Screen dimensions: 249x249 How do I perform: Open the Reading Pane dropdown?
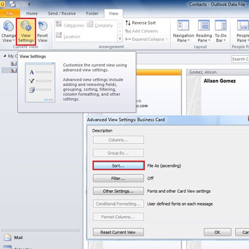point(204,31)
